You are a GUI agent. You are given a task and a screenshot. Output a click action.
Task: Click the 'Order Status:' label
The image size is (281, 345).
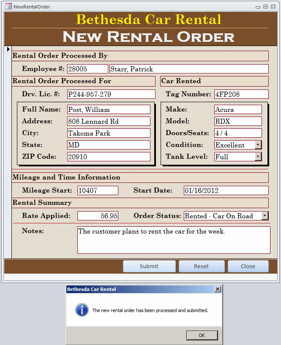click(x=157, y=216)
